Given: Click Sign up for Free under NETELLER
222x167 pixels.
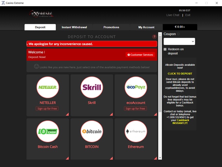Looking at the screenshot, I should coord(47,109).
